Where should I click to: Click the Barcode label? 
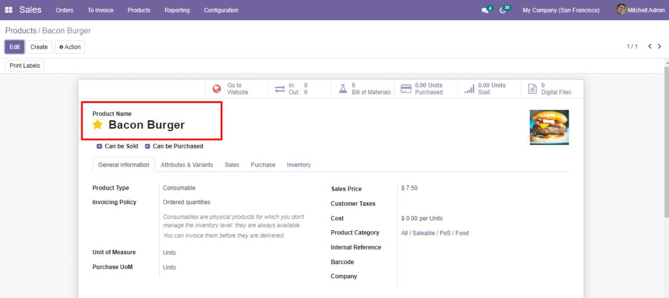(x=342, y=262)
